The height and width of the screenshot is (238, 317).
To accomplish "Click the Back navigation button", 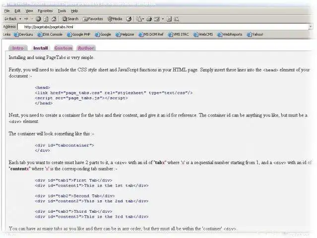I will 10,19.
